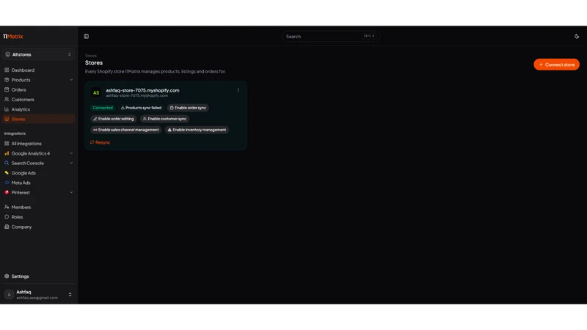Toggle dark mode moon icon
Screen dimensions: 587x330
577,36
